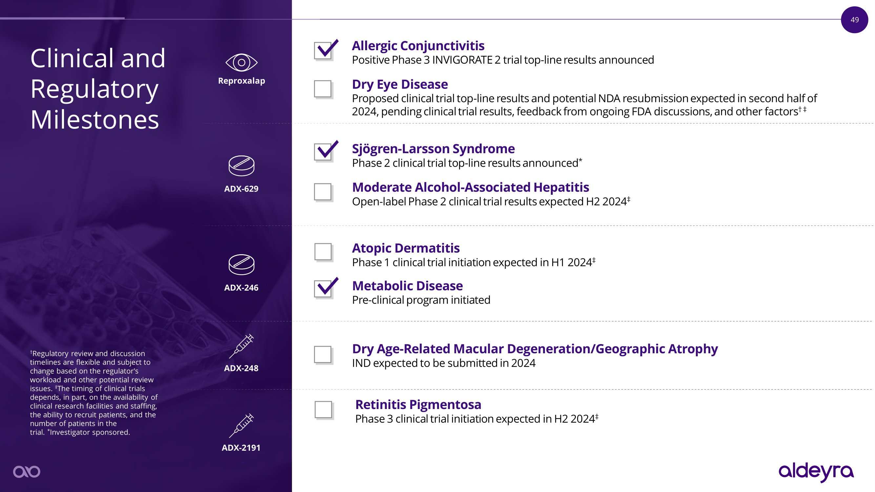Click the aldeyra company logo
Viewport: 875px width, 492px height.
click(816, 472)
